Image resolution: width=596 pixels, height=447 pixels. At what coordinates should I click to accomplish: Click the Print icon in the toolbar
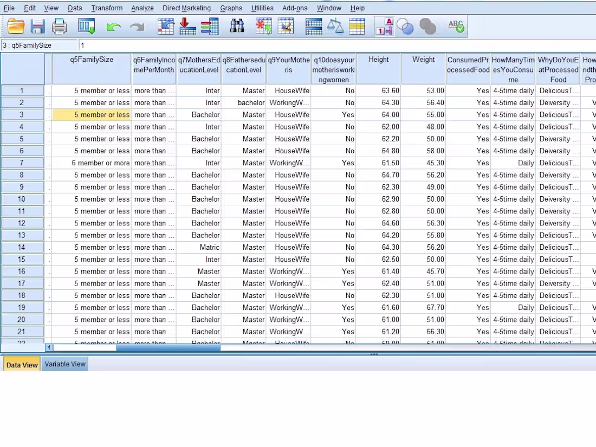[x=60, y=26]
